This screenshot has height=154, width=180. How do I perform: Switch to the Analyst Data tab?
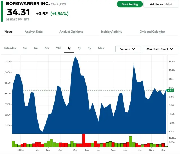pos(34,32)
